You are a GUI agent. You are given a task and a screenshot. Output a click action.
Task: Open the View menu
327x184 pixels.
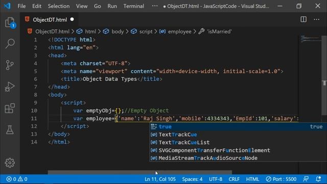(82, 6)
